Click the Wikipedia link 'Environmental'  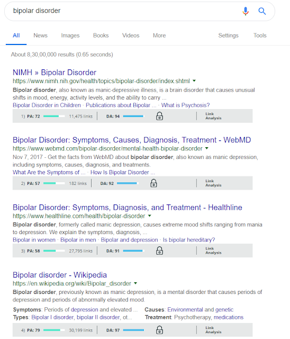coord(185,309)
